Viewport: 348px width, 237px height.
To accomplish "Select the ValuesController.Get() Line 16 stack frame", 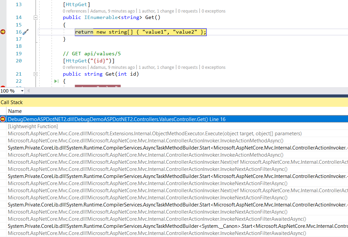I will coord(116,119).
